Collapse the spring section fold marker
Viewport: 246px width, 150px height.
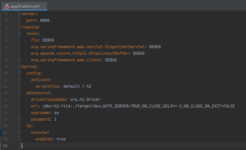pos(20,67)
